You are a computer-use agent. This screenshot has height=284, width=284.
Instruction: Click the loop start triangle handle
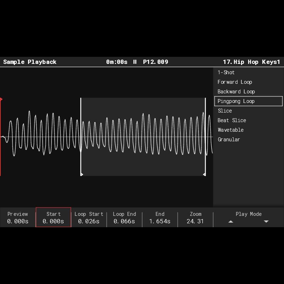(x=82, y=174)
